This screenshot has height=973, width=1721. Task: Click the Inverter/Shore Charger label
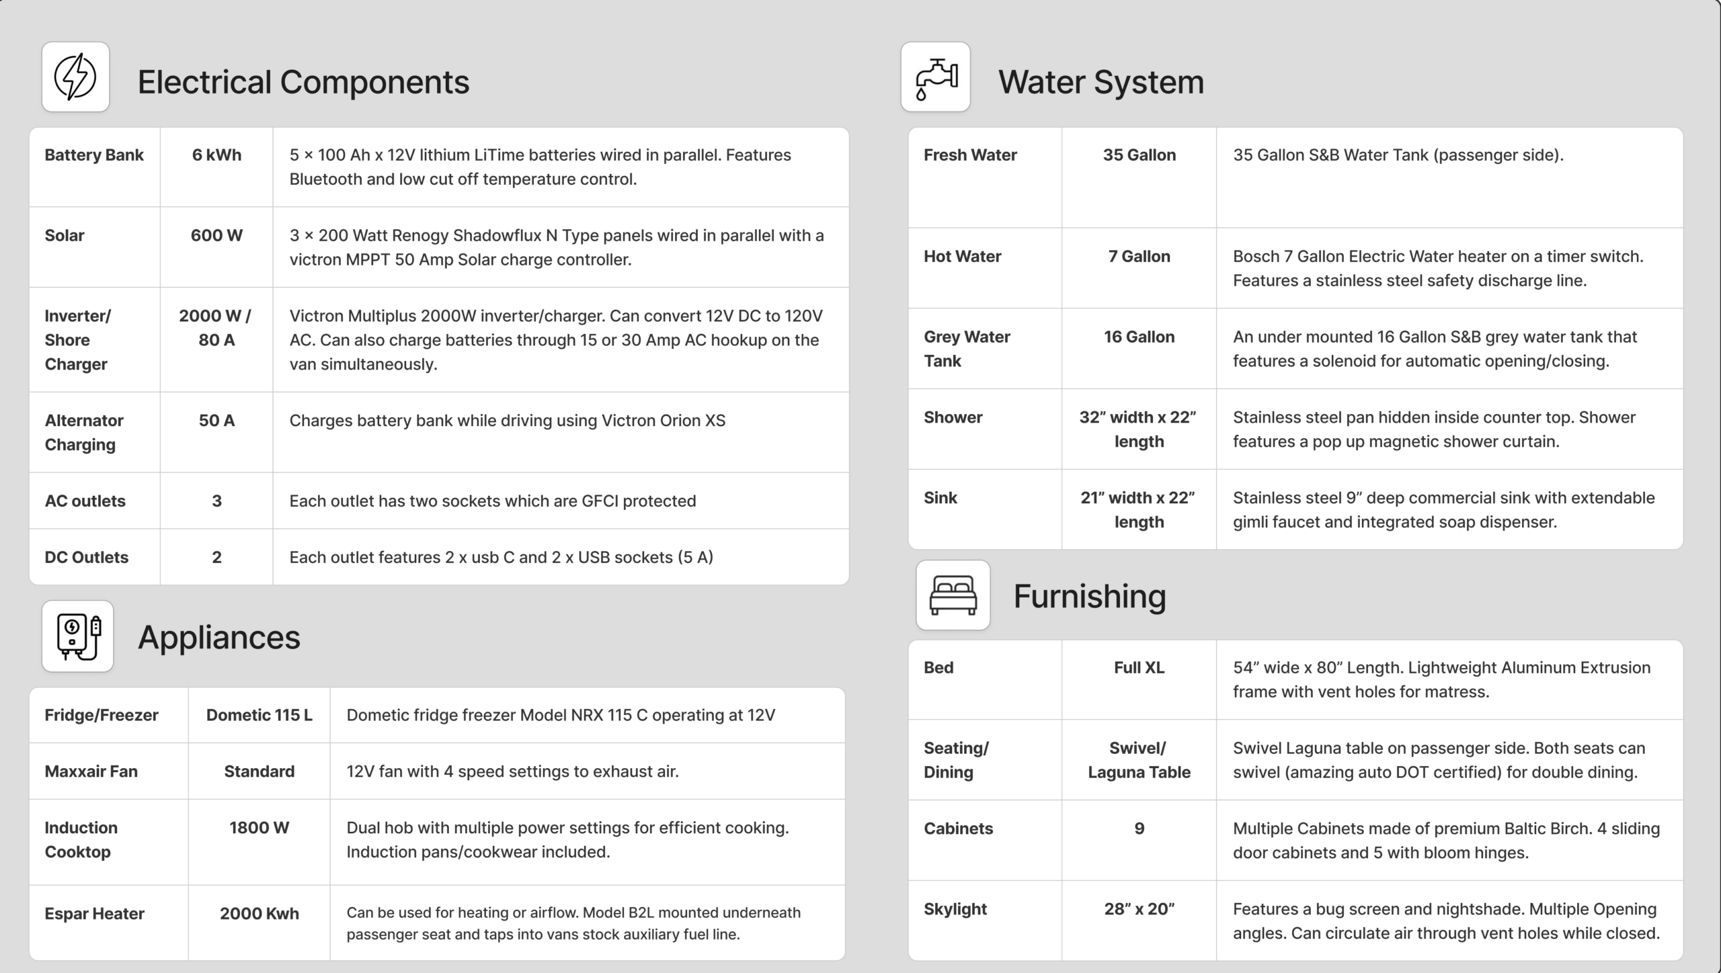(x=77, y=340)
